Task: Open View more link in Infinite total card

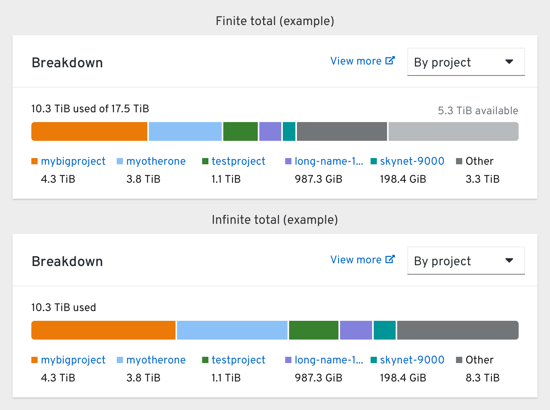Action: pos(362,260)
